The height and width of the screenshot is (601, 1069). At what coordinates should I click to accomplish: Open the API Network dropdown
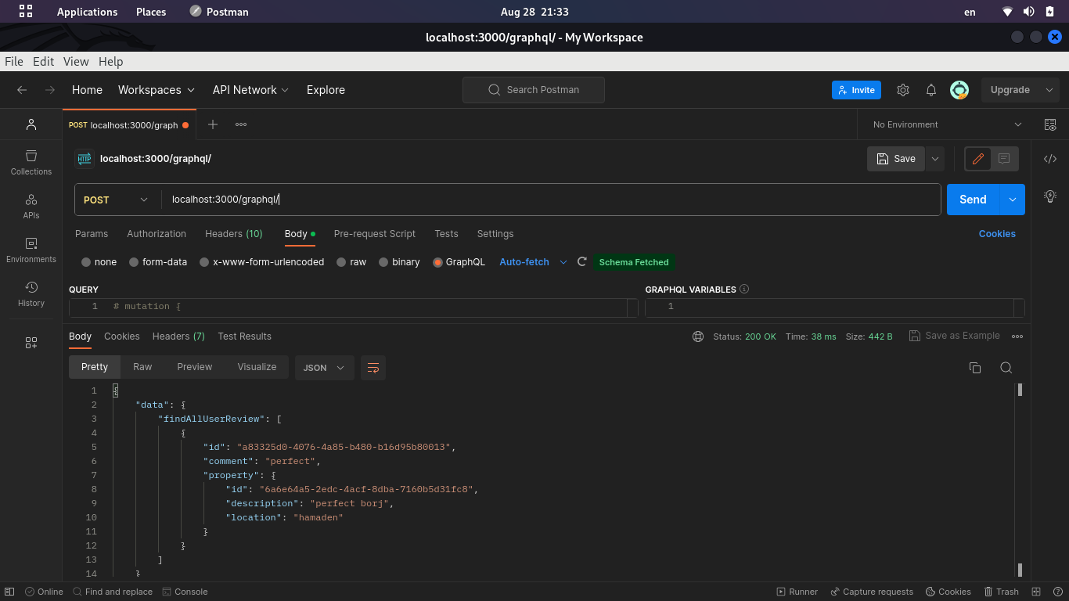point(250,90)
